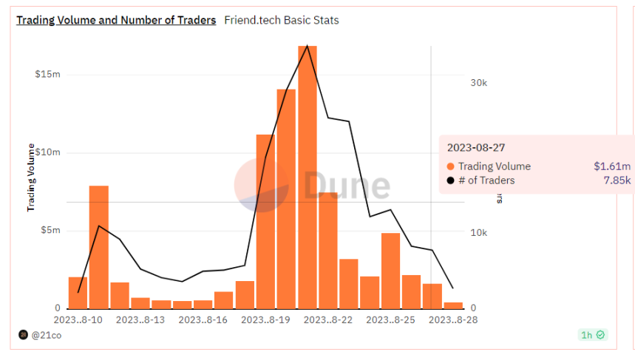Image resolution: width=635 pixels, height=355 pixels.
Task: Click the 2023-08-10 x-axis date label
Action: coord(78,319)
